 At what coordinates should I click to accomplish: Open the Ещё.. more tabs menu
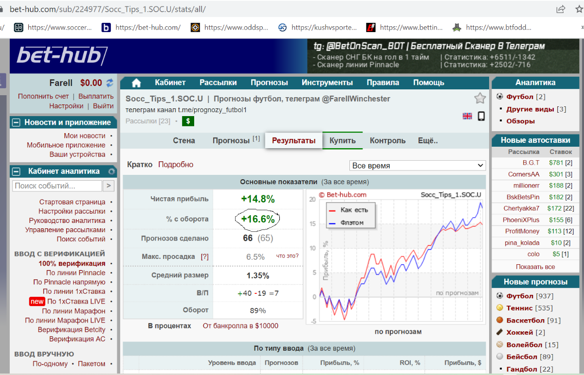point(428,140)
